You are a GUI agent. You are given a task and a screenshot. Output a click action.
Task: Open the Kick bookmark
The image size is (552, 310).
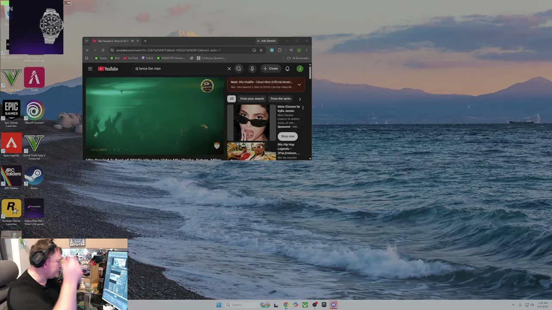(115, 58)
